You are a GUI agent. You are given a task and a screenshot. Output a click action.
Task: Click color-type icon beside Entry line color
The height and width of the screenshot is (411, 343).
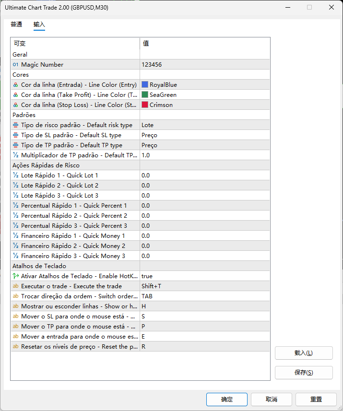15,85
